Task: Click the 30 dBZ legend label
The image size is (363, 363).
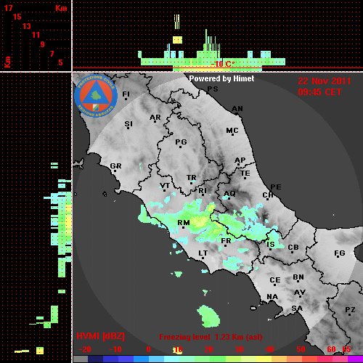Action: tap(239, 349)
